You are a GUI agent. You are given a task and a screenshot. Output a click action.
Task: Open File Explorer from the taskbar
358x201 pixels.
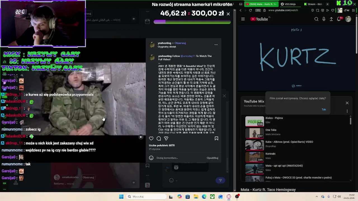196,197
